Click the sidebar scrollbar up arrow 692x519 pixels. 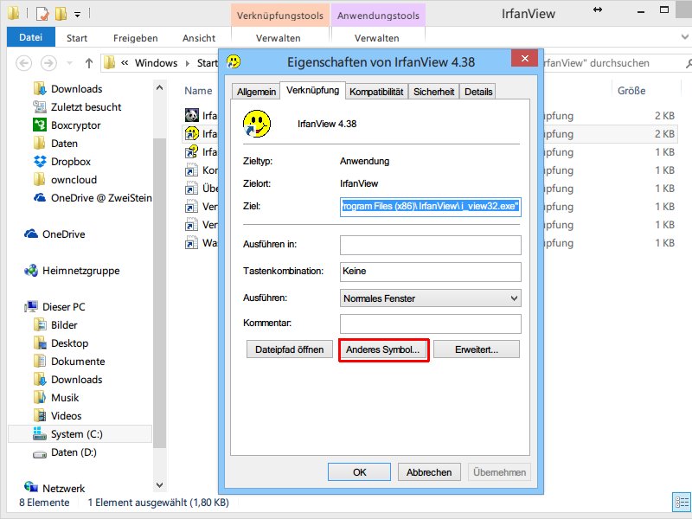tap(159, 88)
